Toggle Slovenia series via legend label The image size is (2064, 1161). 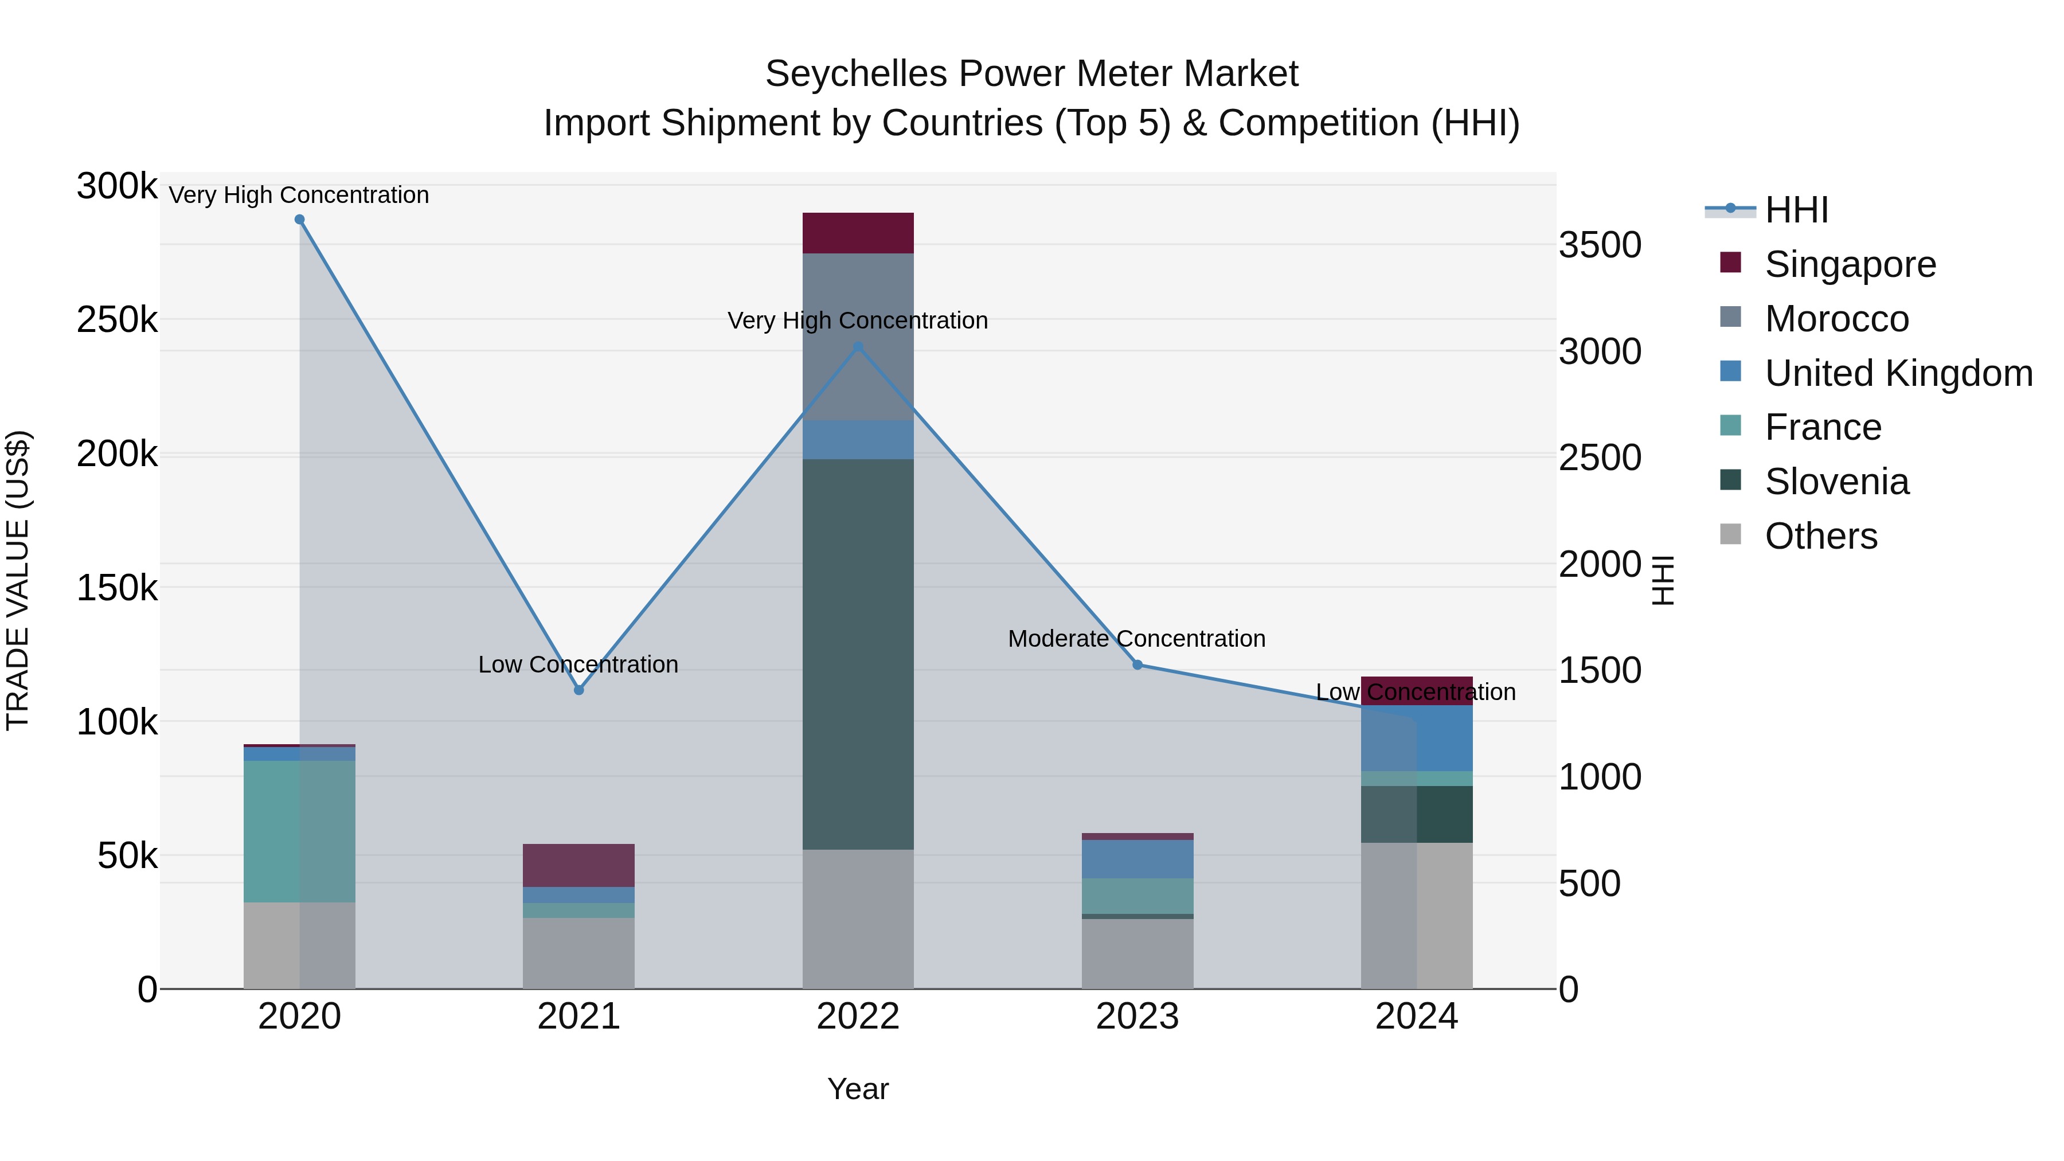click(x=1838, y=482)
